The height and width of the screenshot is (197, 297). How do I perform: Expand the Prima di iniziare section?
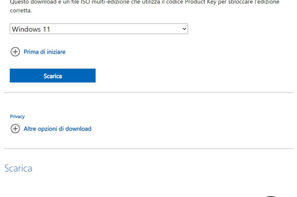pos(45,52)
